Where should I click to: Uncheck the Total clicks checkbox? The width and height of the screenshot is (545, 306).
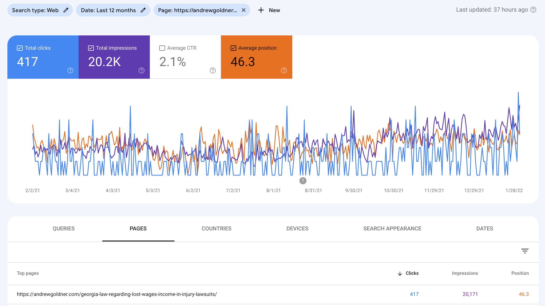pos(20,48)
